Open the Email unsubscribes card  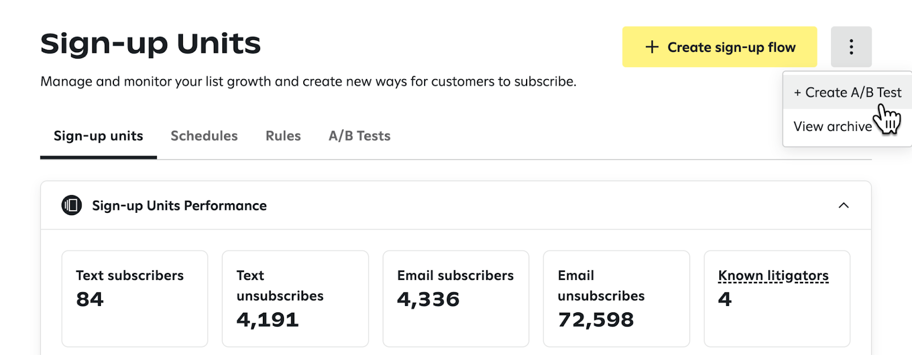coord(616,298)
